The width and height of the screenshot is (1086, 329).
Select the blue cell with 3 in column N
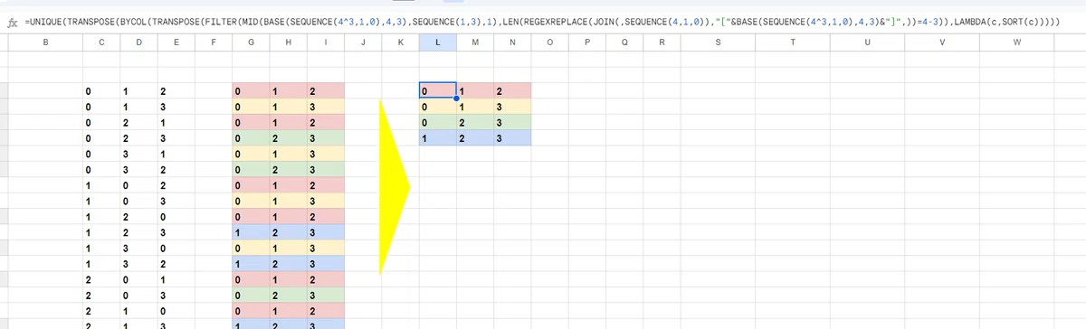(x=512, y=138)
